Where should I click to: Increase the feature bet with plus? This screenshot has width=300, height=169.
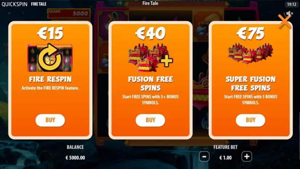click(247, 157)
